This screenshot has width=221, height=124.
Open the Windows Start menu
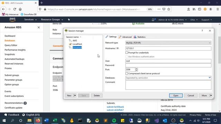(4, 121)
